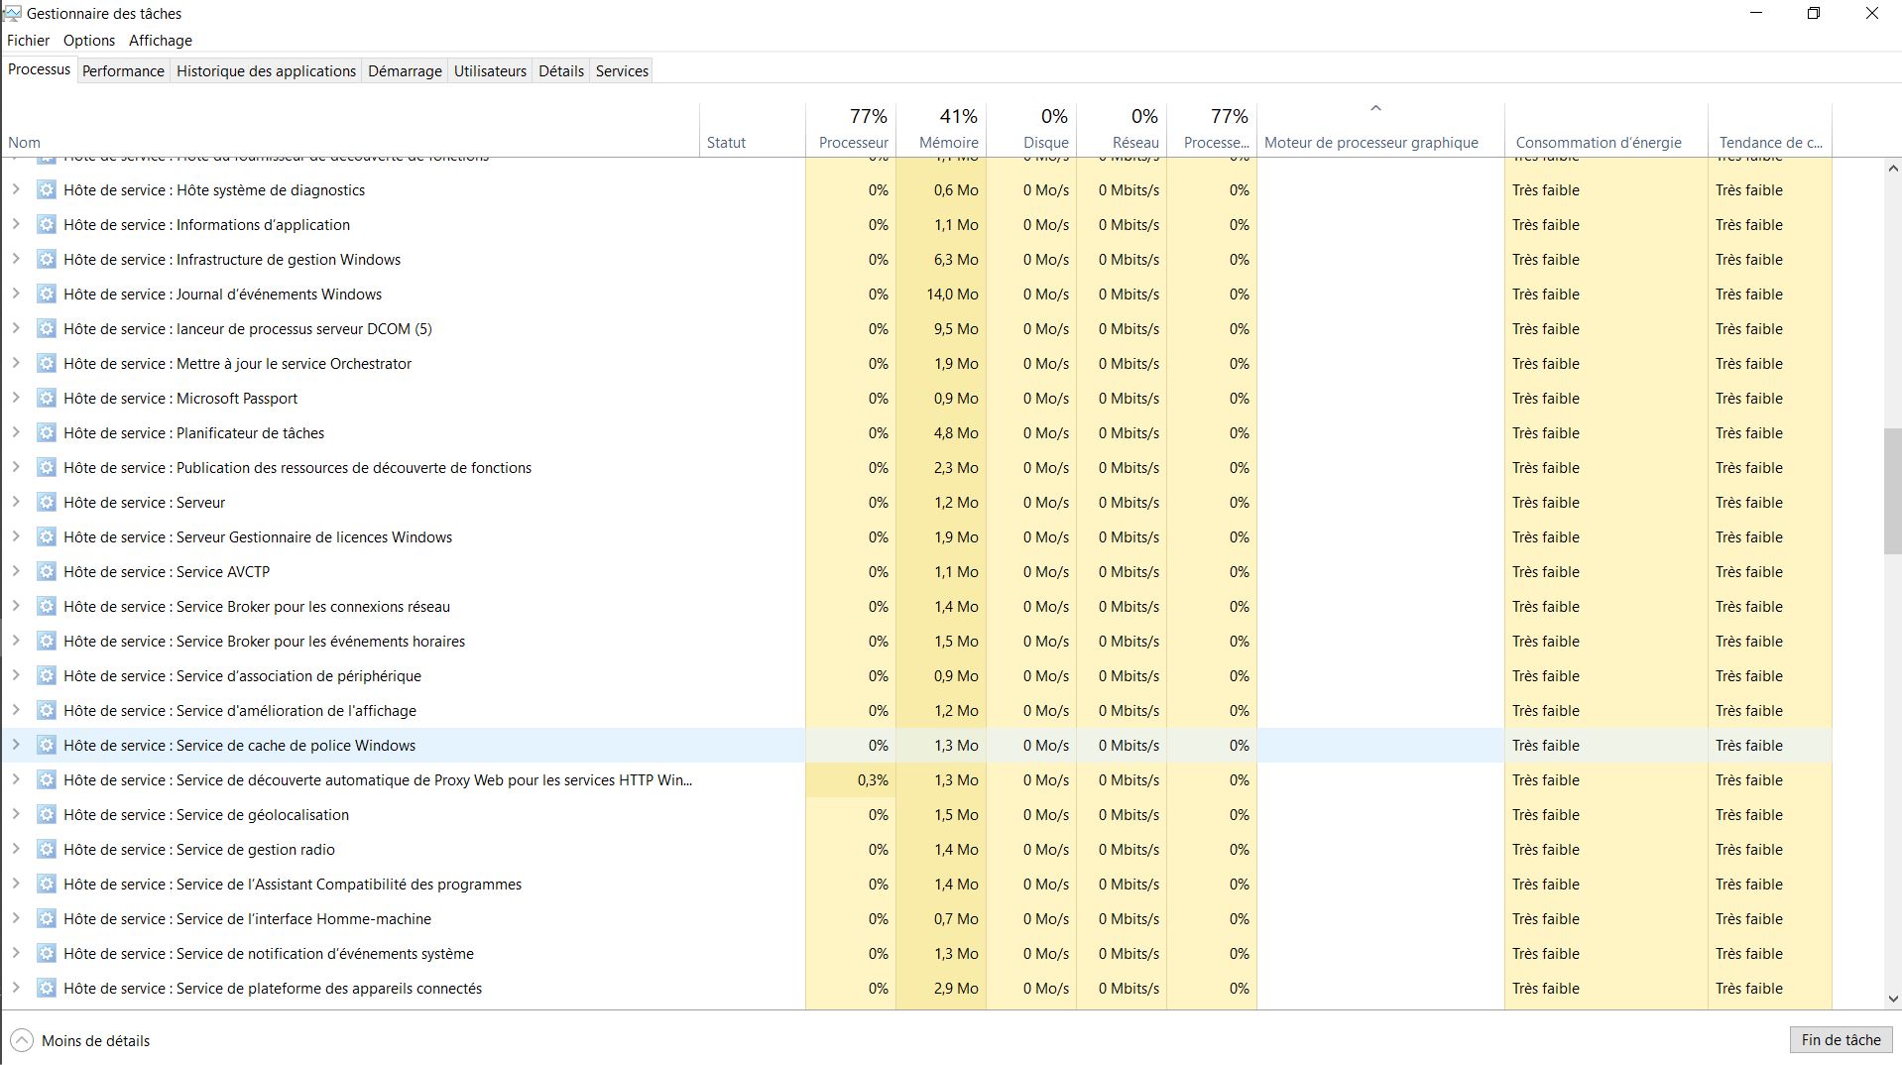Switch to the Performance tab
The image size is (1902, 1065).
[x=123, y=71]
